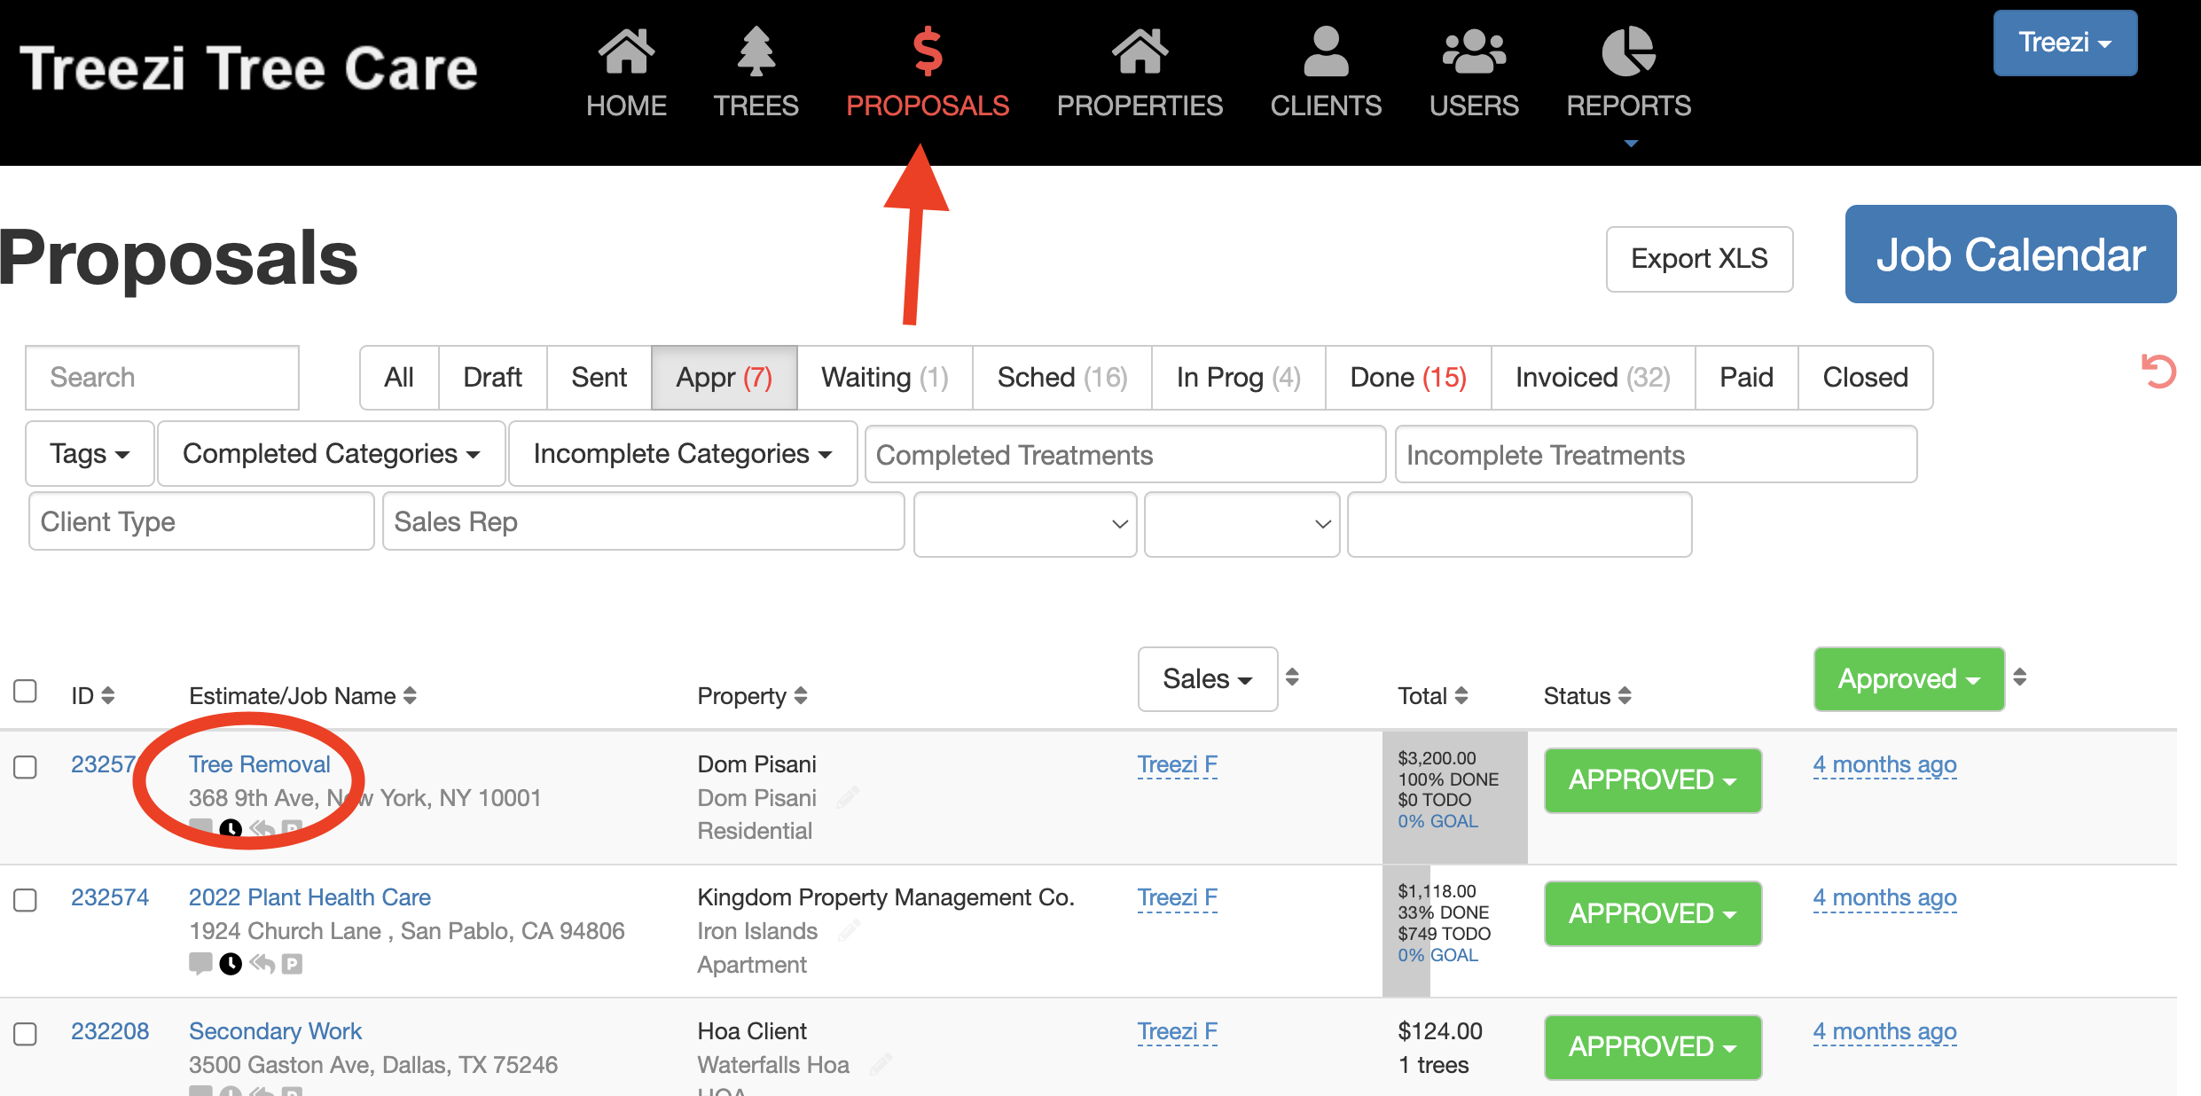The width and height of the screenshot is (2201, 1096).
Task: Open the Users group icon
Action: click(x=1473, y=51)
